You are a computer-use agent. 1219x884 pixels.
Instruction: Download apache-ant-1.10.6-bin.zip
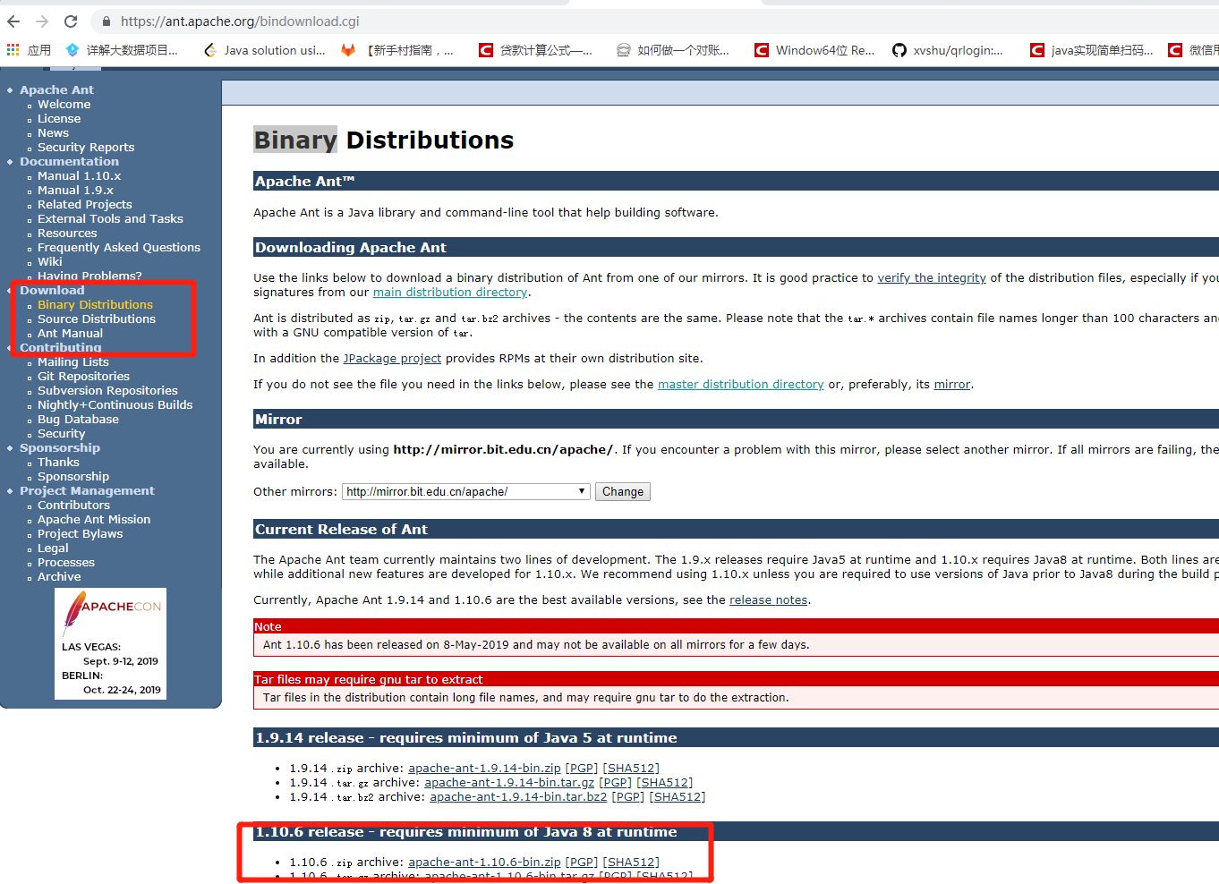click(x=484, y=863)
